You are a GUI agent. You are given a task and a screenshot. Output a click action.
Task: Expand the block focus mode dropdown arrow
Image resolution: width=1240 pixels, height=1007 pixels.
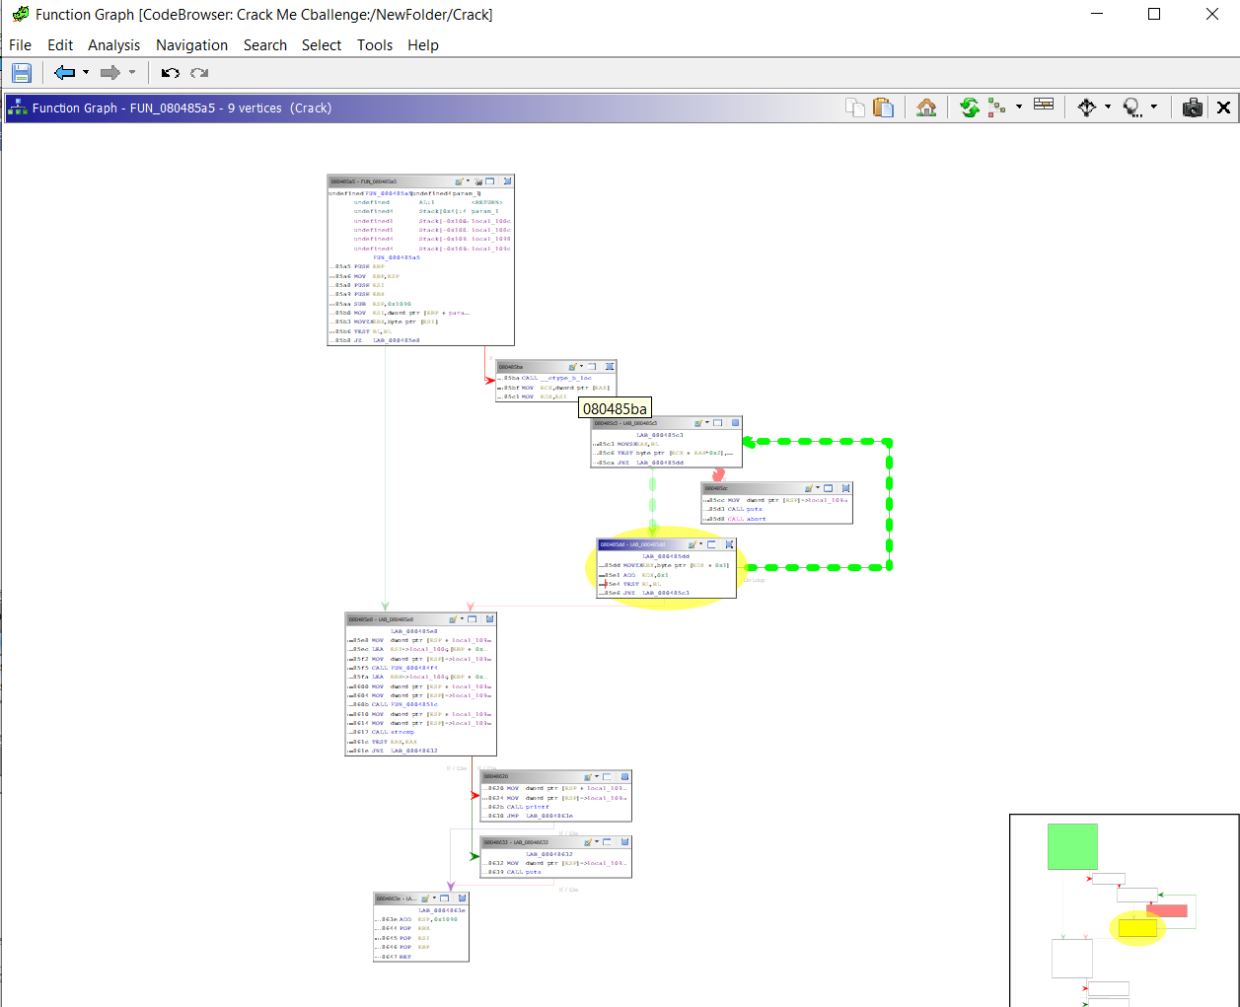1154,108
